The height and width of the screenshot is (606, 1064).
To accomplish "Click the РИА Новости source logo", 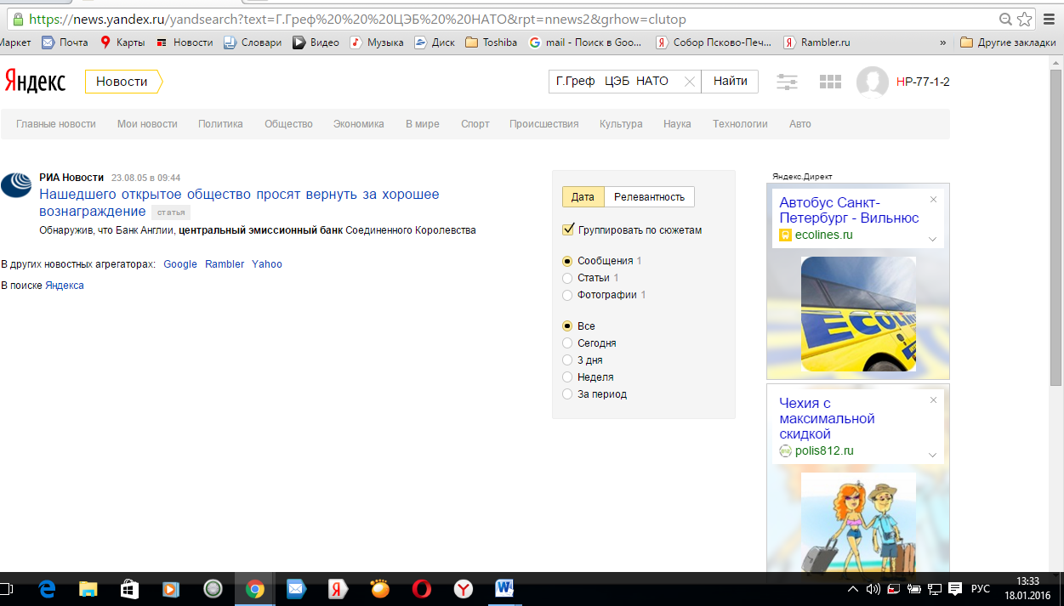I will point(16,184).
